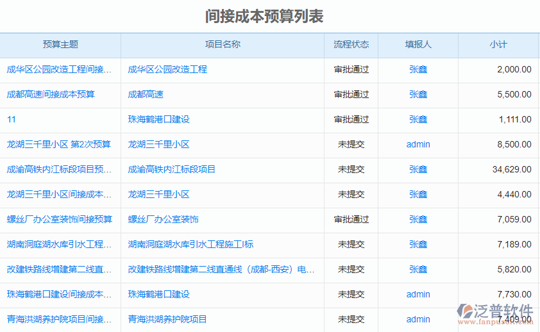The height and width of the screenshot is (332, 540).
Task: Click 34,629.00 subtotal cell
Action: click(x=511, y=169)
